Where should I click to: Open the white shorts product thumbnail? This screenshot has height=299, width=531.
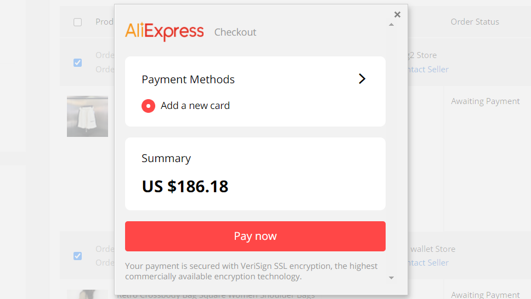click(87, 116)
